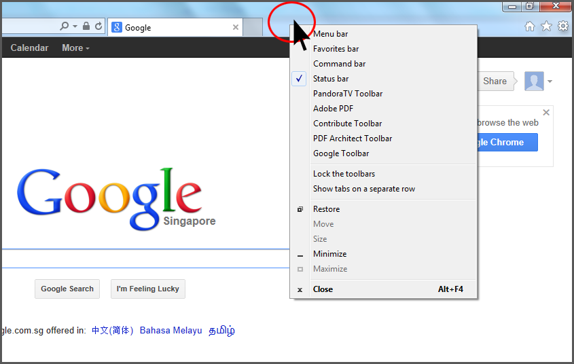The height and width of the screenshot is (364, 574).
Task: Select Lock the toolbars
Action: tap(384, 174)
